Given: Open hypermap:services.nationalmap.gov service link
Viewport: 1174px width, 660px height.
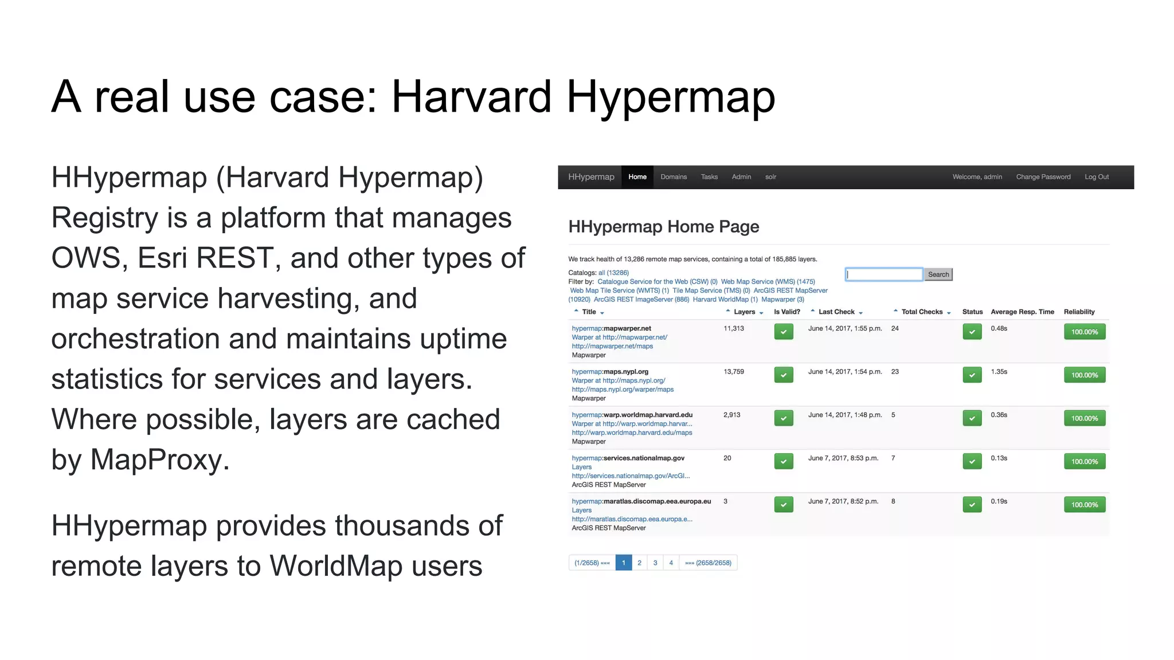Looking at the screenshot, I should (628, 458).
